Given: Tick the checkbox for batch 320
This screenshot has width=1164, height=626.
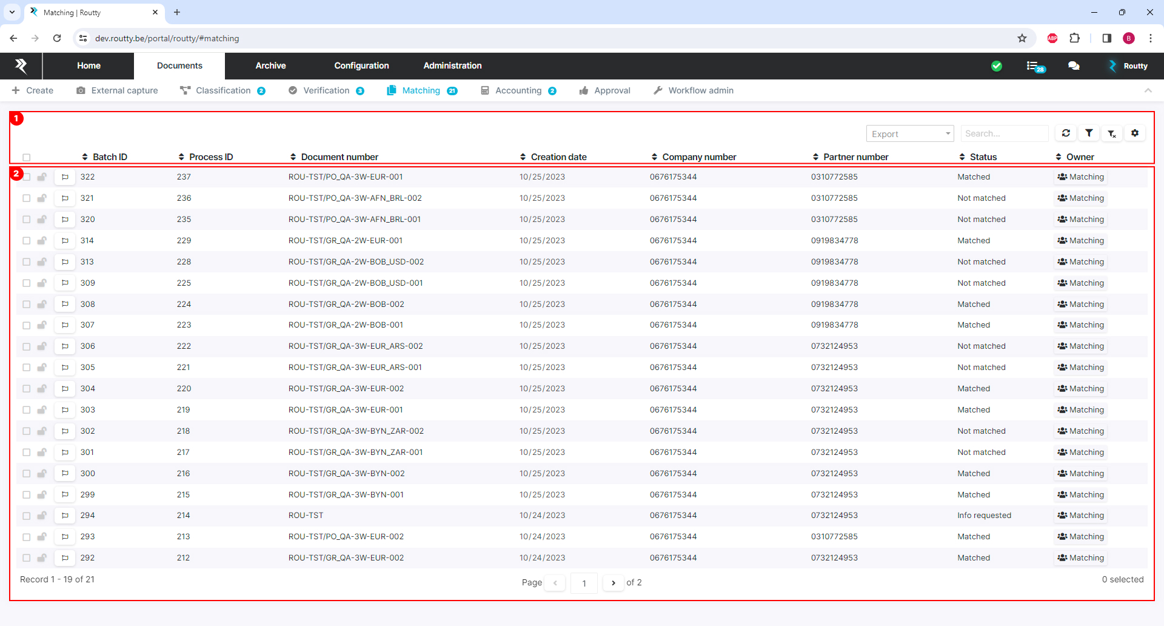Looking at the screenshot, I should [x=26, y=220].
